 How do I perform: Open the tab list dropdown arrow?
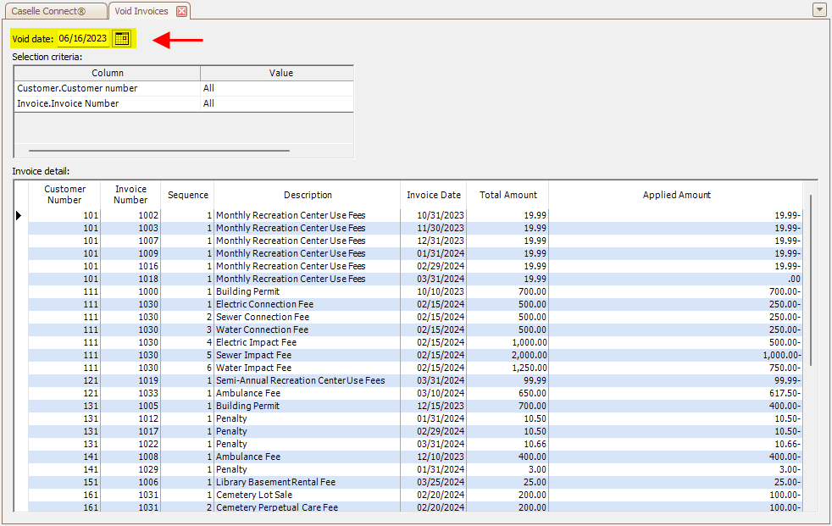818,10
